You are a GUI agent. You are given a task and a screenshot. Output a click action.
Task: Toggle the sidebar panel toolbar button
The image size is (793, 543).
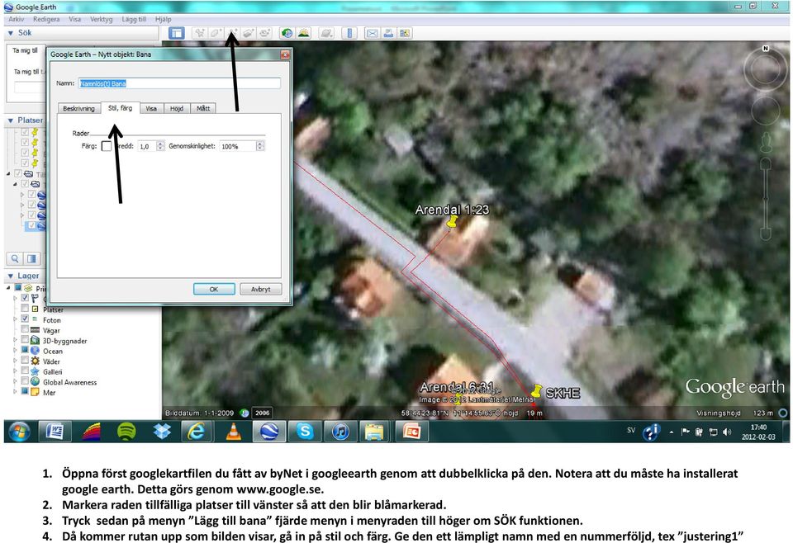[x=177, y=33]
